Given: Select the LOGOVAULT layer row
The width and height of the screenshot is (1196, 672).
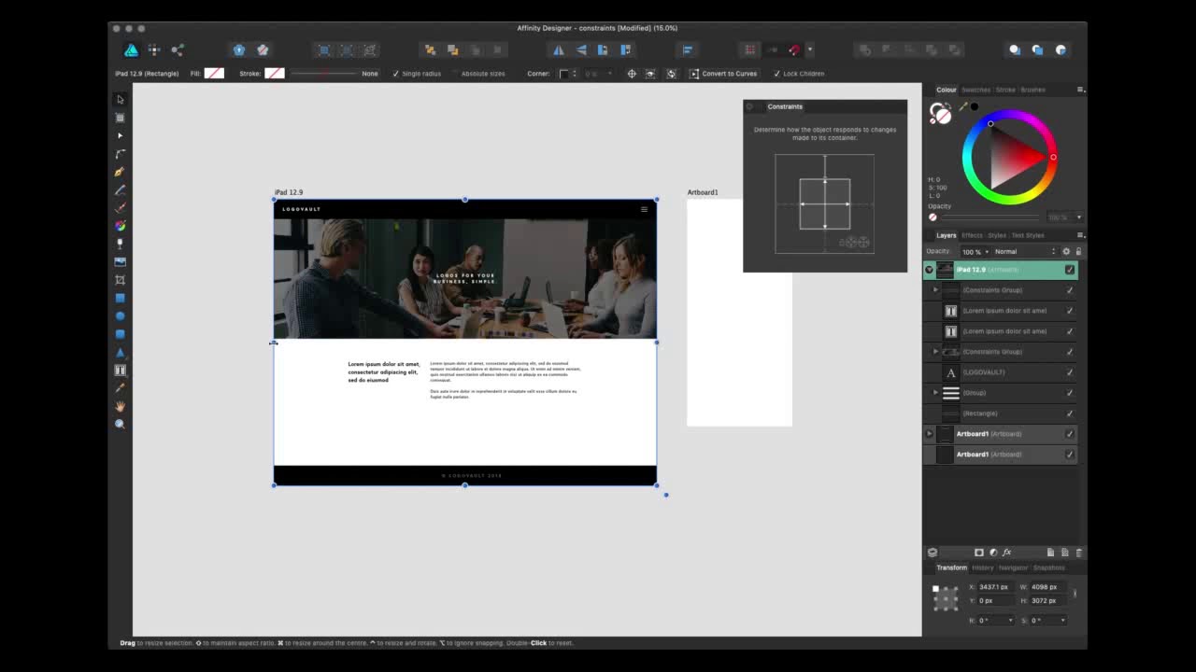Looking at the screenshot, I should click(x=1000, y=372).
